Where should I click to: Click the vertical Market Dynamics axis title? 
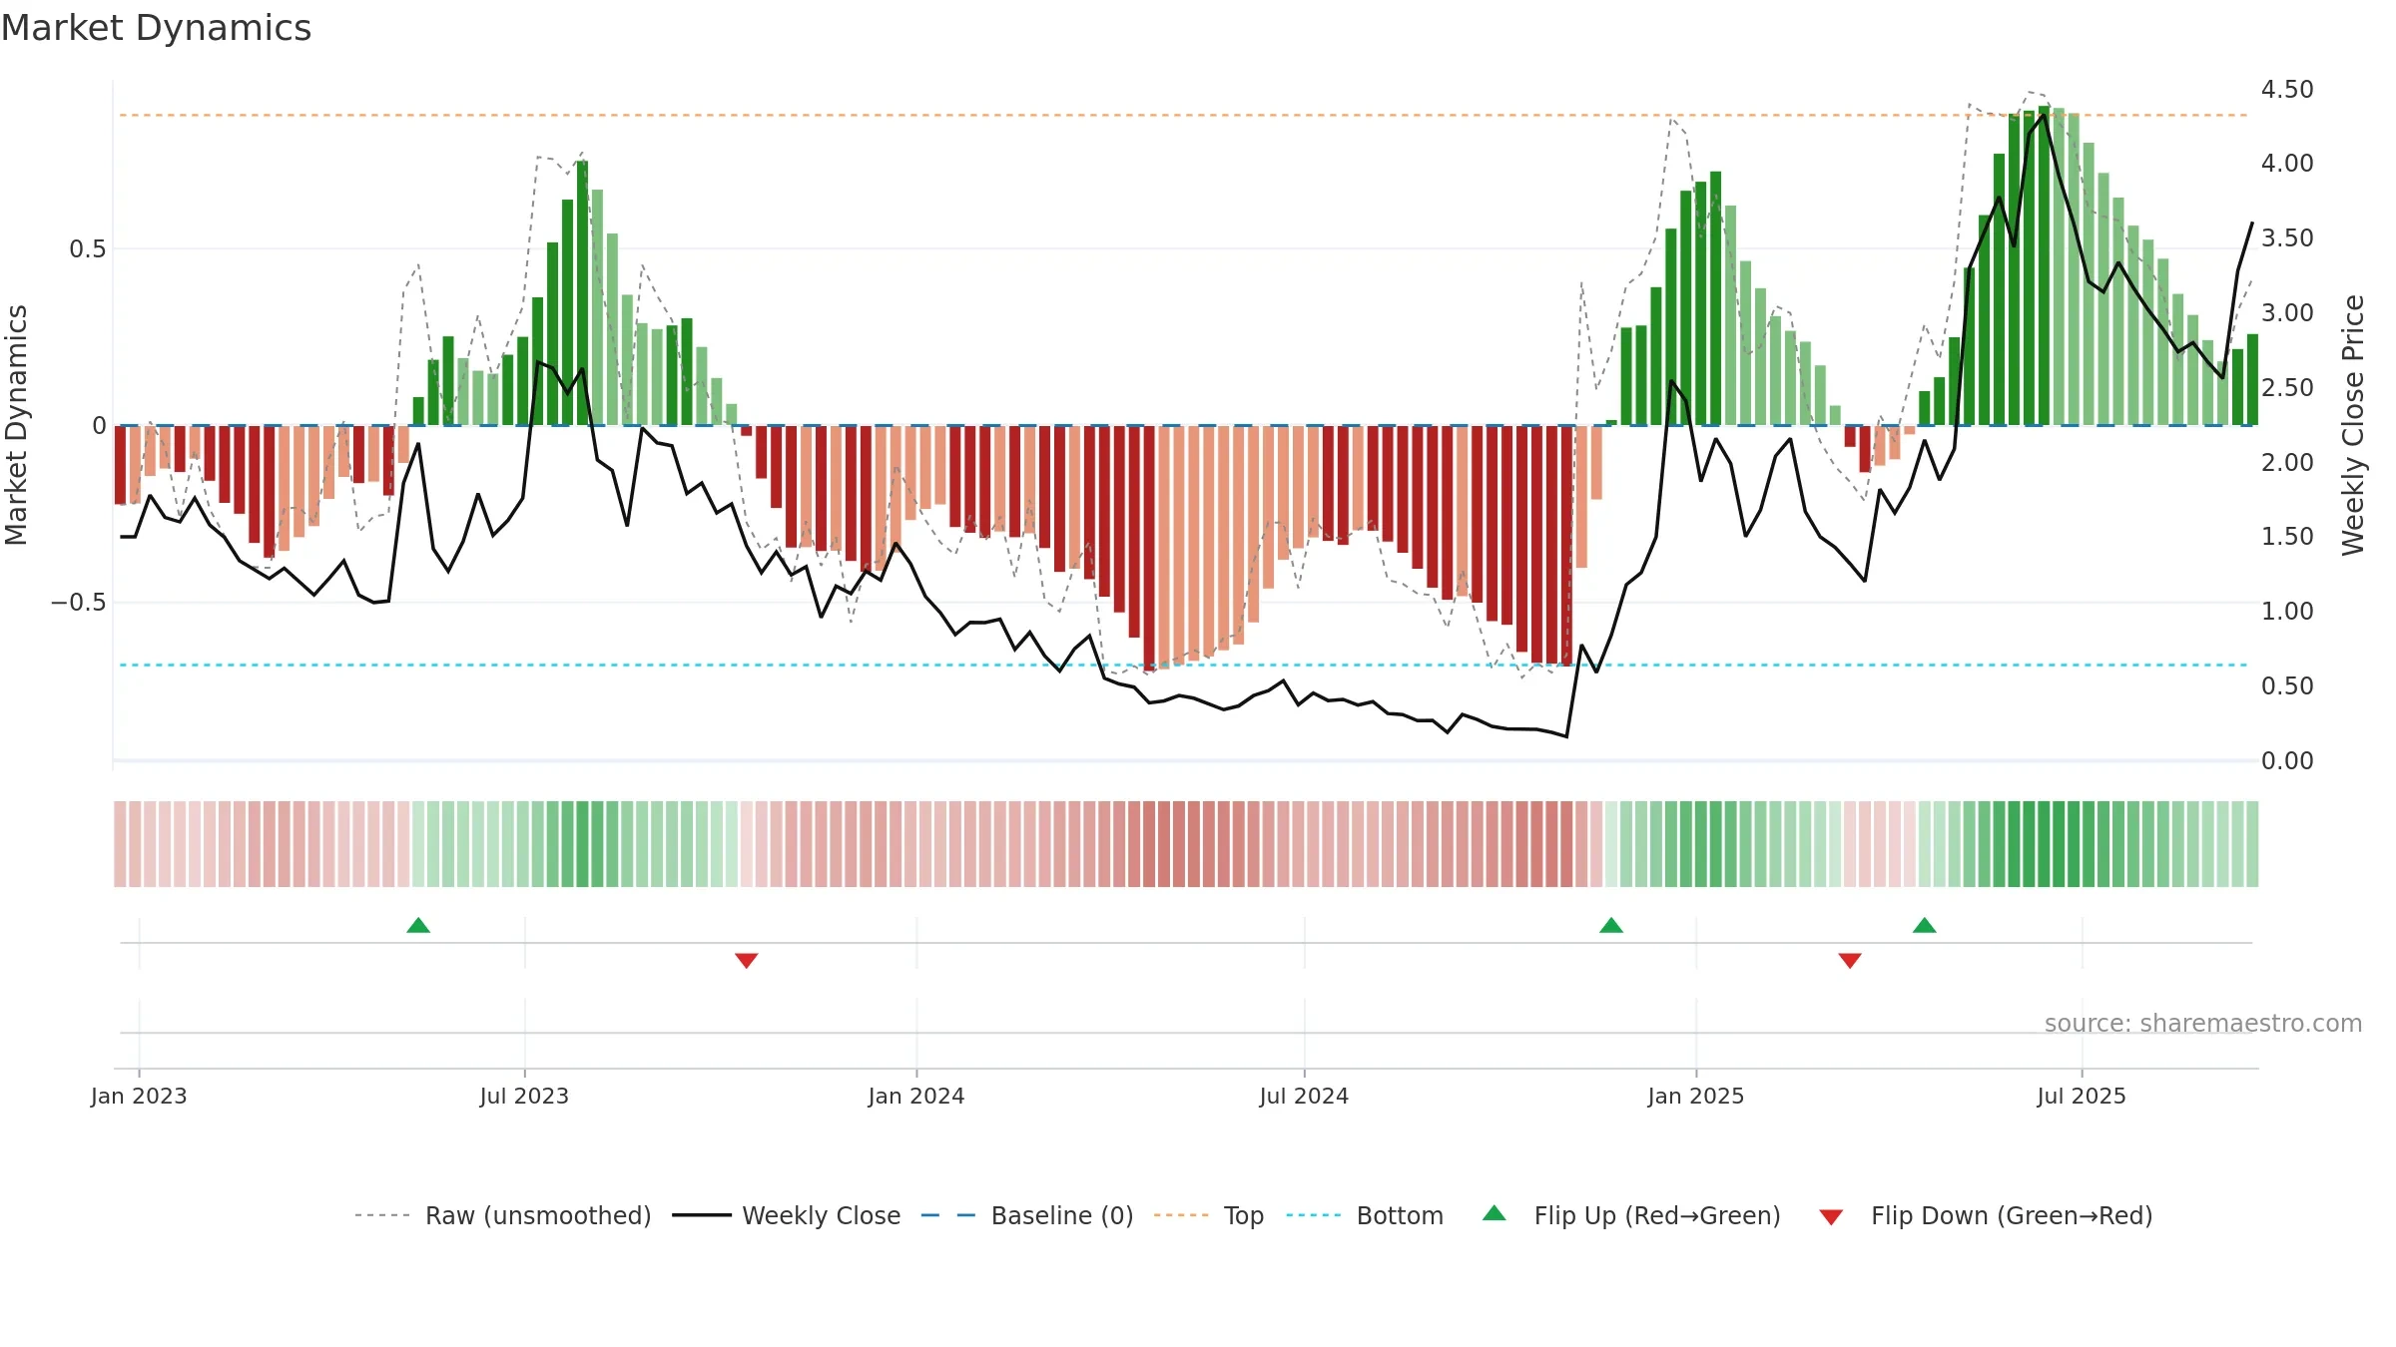(x=16, y=425)
